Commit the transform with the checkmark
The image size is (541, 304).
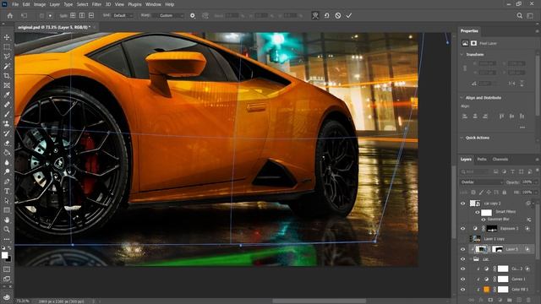point(349,15)
